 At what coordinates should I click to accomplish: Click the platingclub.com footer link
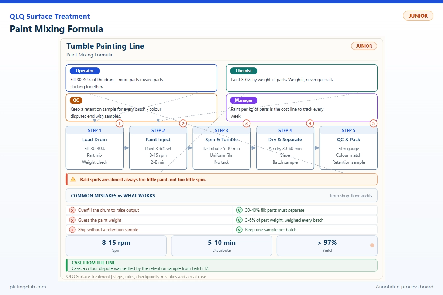[28, 287]
